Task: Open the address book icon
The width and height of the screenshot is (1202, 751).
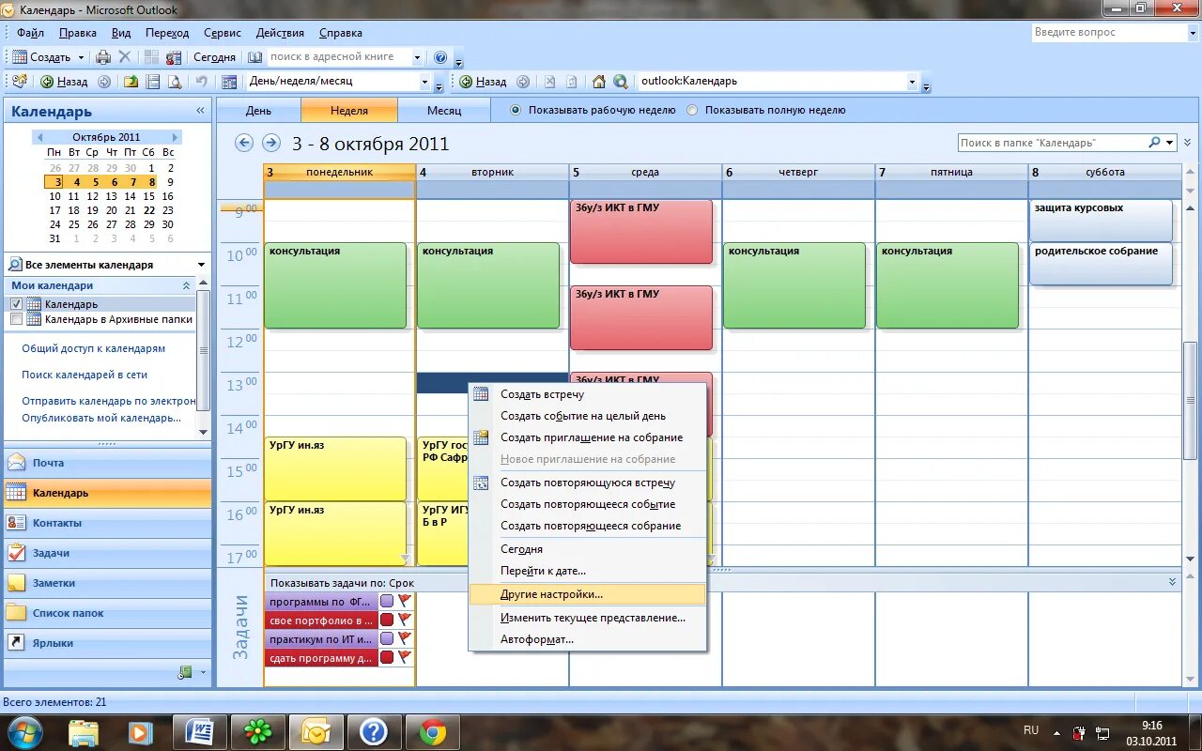Action: point(254,57)
